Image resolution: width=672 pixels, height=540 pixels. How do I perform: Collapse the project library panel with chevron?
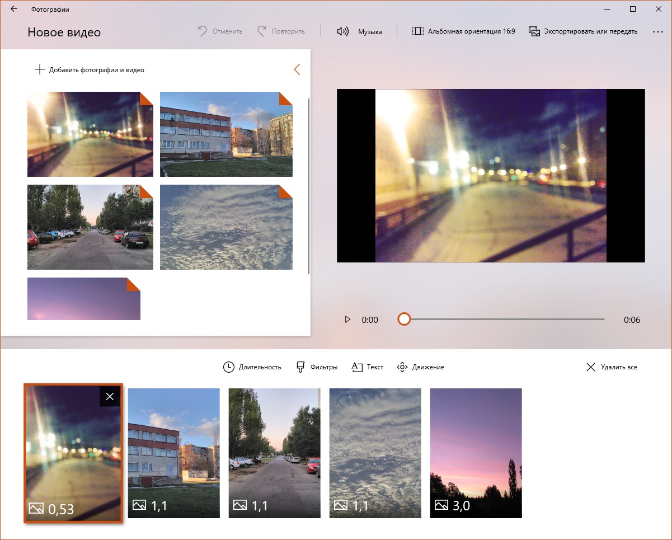coord(297,69)
